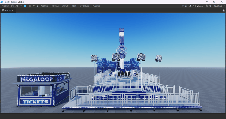Click the open file icon next to new file

(17, 6)
